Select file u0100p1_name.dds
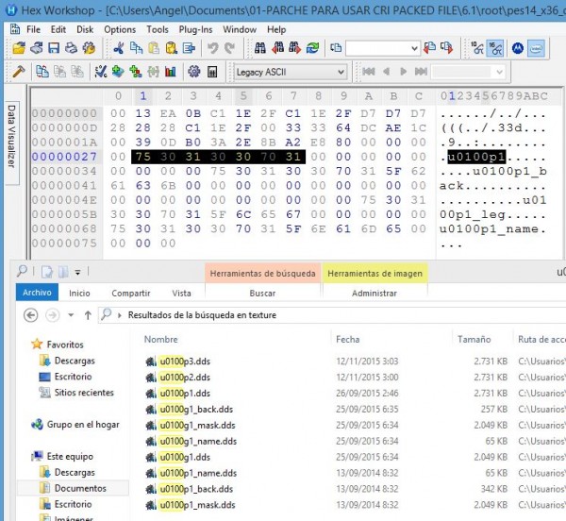The height and width of the screenshot is (521, 566). (198, 473)
